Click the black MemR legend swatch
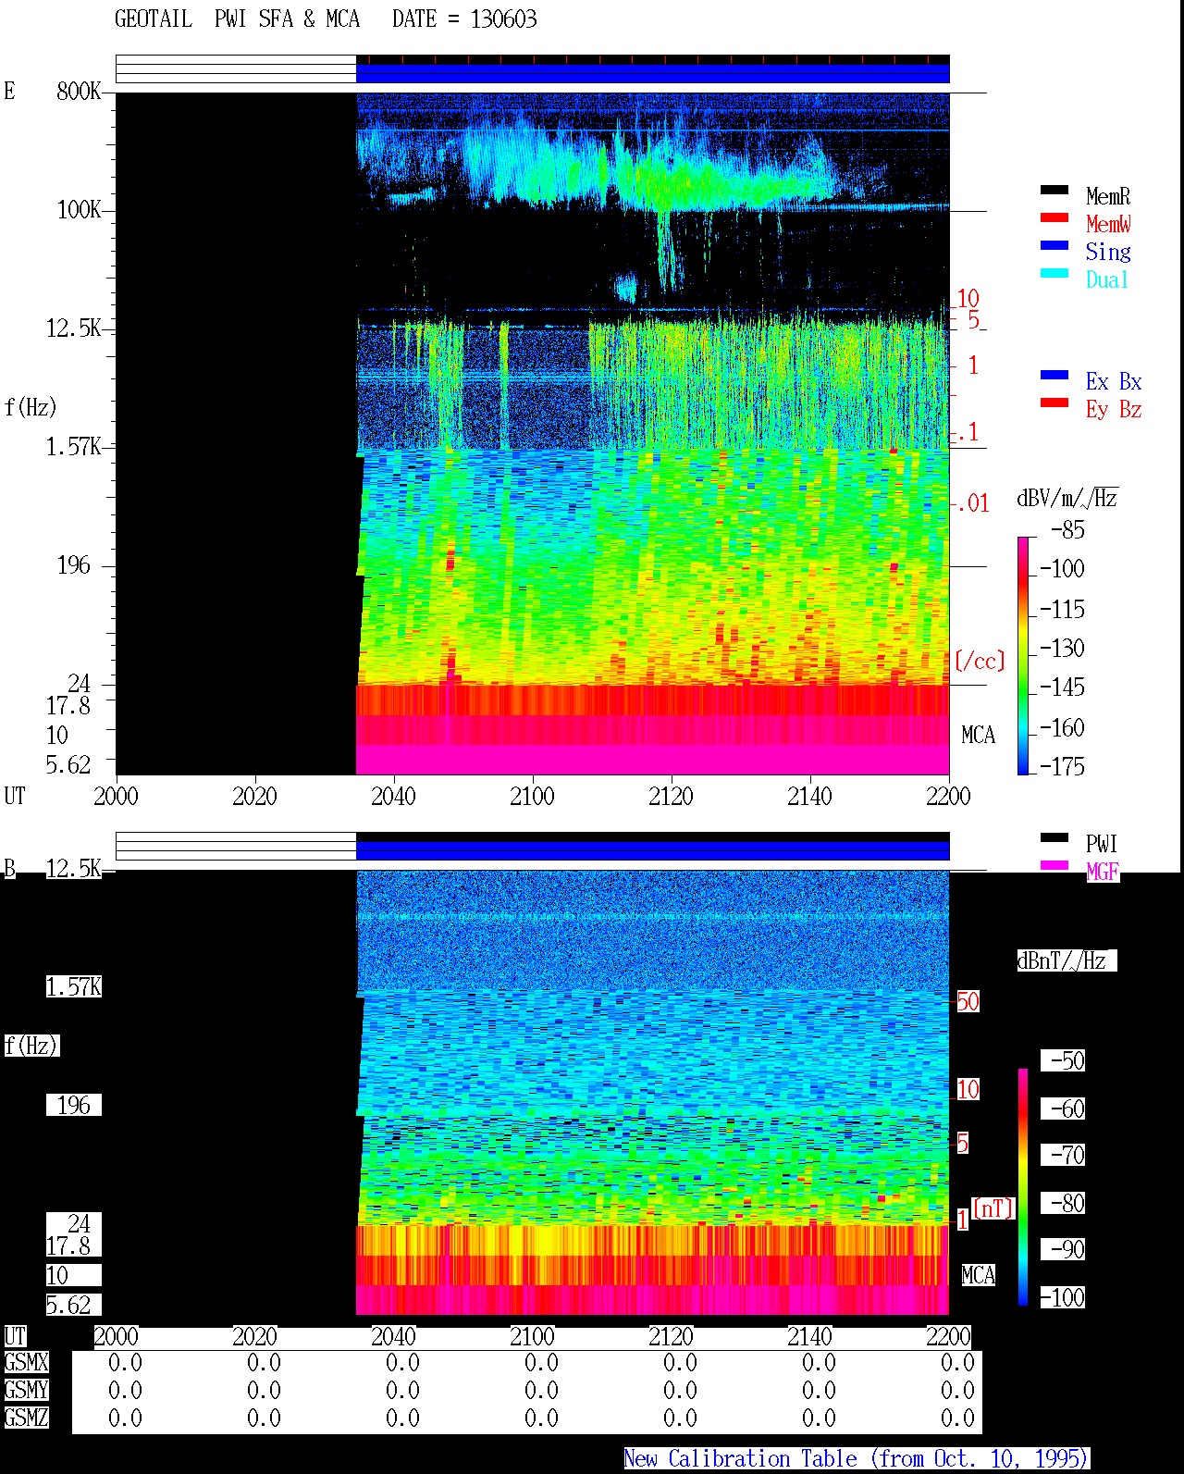 (1054, 191)
